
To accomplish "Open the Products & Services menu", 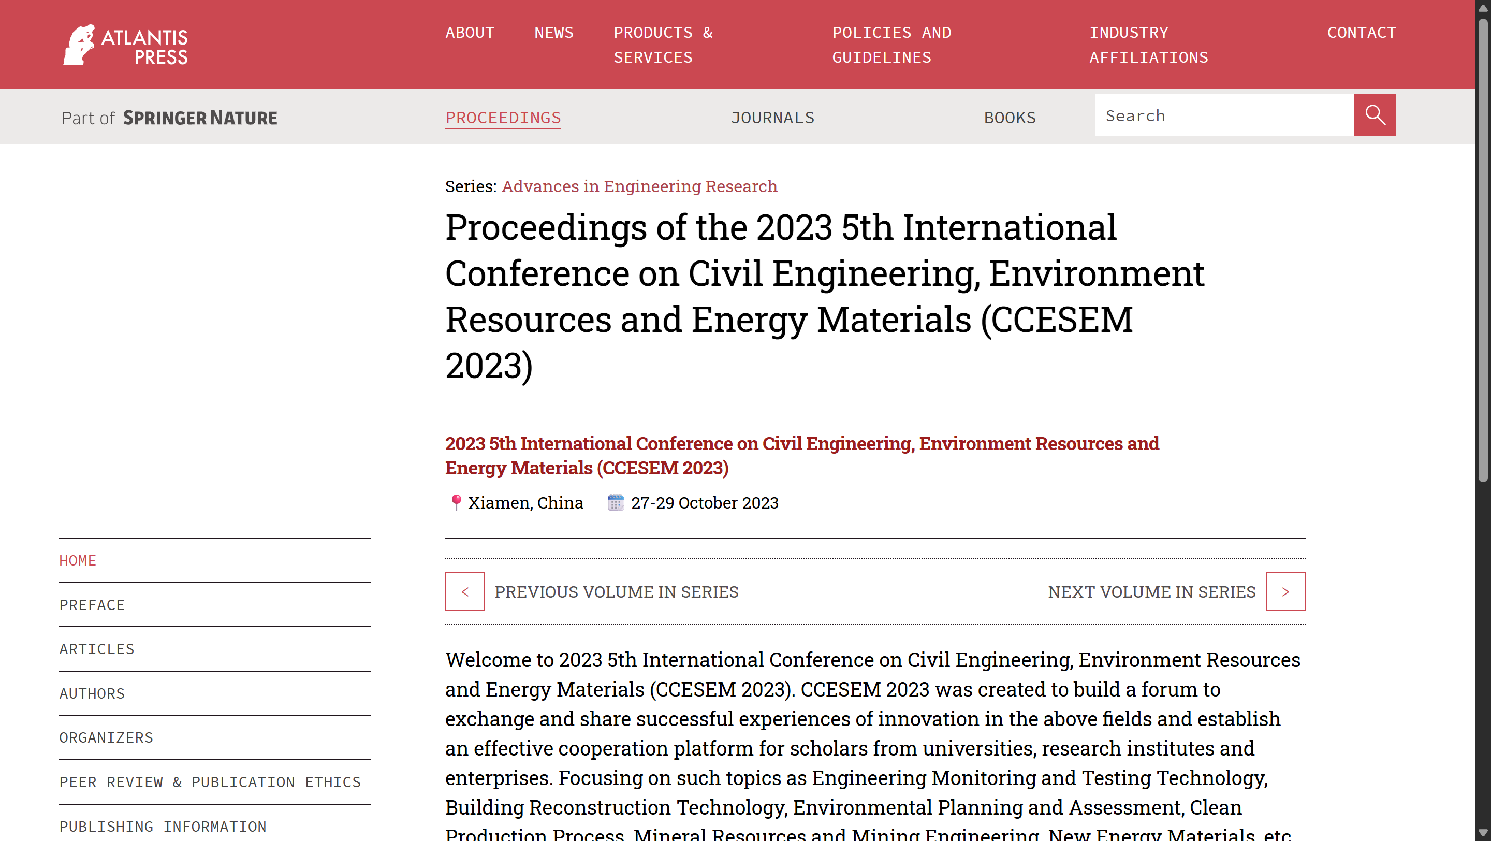I will [663, 45].
